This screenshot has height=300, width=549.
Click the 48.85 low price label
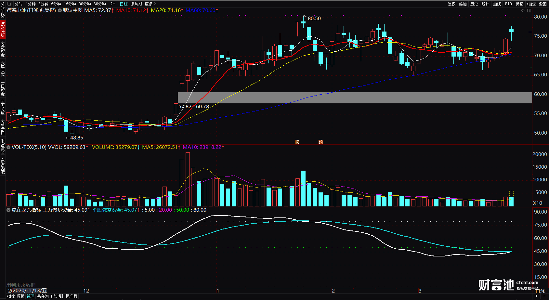[x=77, y=138]
